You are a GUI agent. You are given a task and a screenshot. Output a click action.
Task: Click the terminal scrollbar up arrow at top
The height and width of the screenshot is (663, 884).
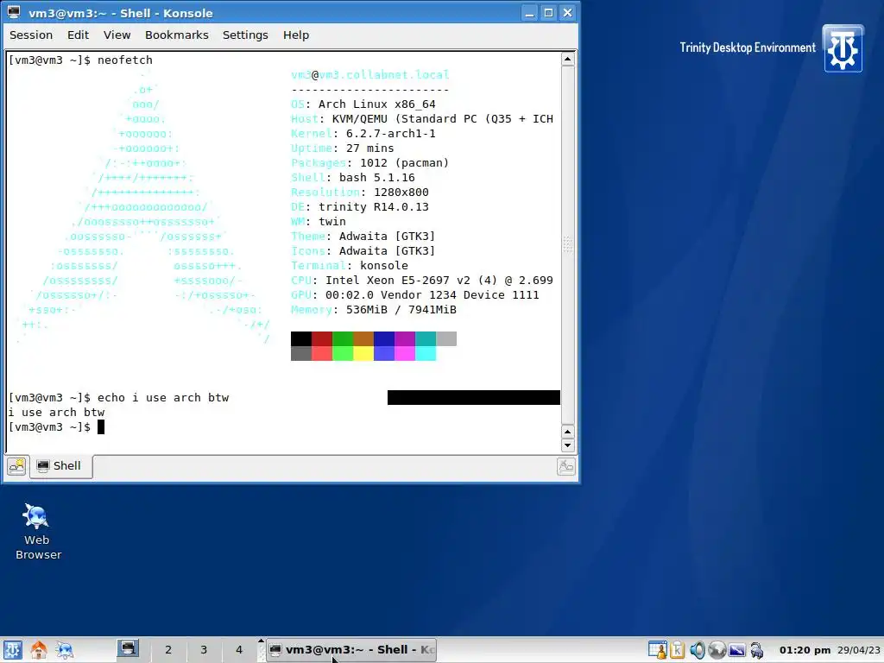[x=568, y=60]
